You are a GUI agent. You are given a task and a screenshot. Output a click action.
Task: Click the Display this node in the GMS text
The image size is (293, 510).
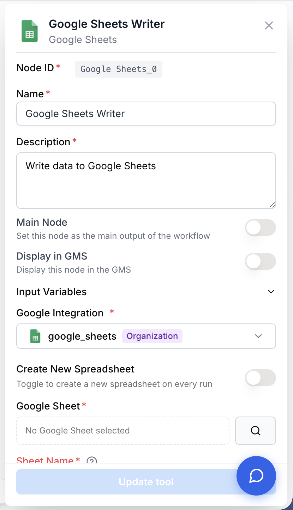coord(74,270)
